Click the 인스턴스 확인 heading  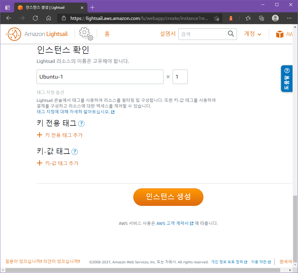click(63, 50)
